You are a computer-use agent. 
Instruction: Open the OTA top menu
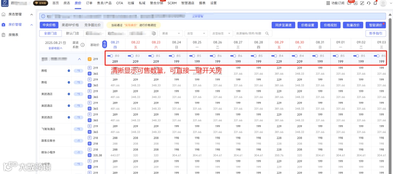click(120, 3)
